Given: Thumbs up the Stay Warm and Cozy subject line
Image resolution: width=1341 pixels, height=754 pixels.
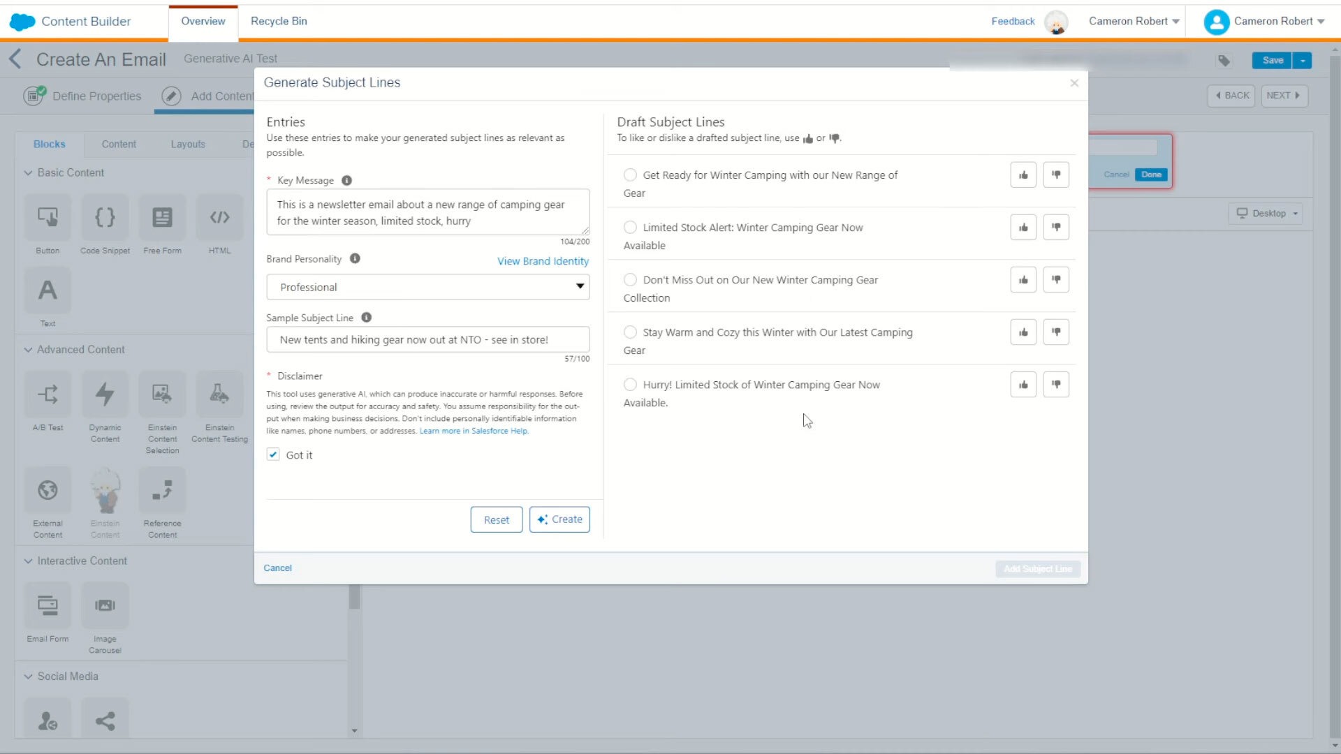Looking at the screenshot, I should pyautogui.click(x=1023, y=332).
